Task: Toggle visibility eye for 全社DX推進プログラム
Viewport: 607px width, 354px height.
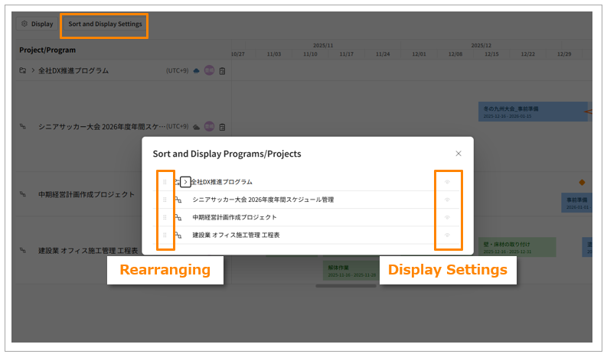Action: point(448,182)
